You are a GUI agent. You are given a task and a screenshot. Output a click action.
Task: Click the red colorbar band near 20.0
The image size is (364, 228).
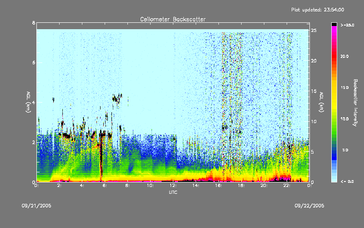coord(334,56)
